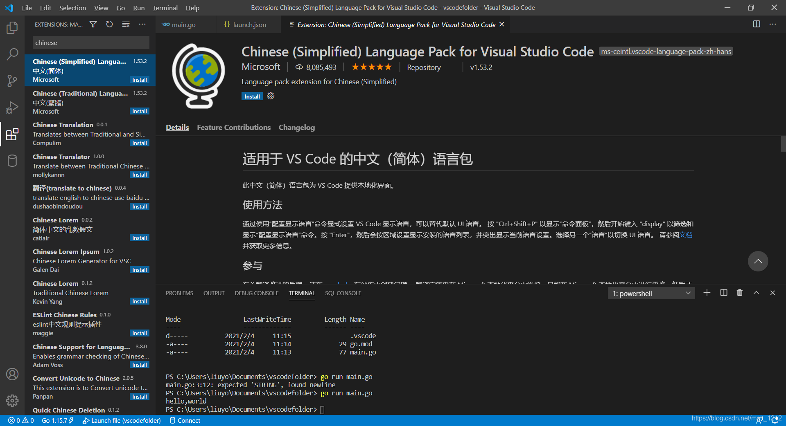Open the Help menu
786x426 pixels.
pos(192,8)
